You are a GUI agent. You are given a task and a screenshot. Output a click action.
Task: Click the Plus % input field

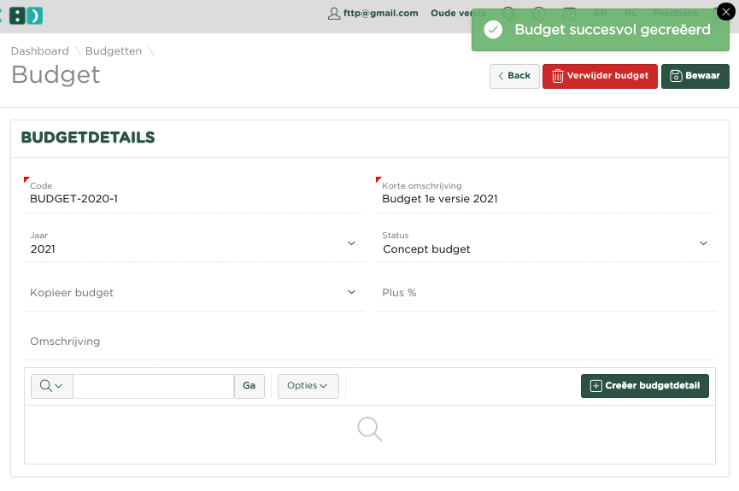pyautogui.click(x=545, y=293)
